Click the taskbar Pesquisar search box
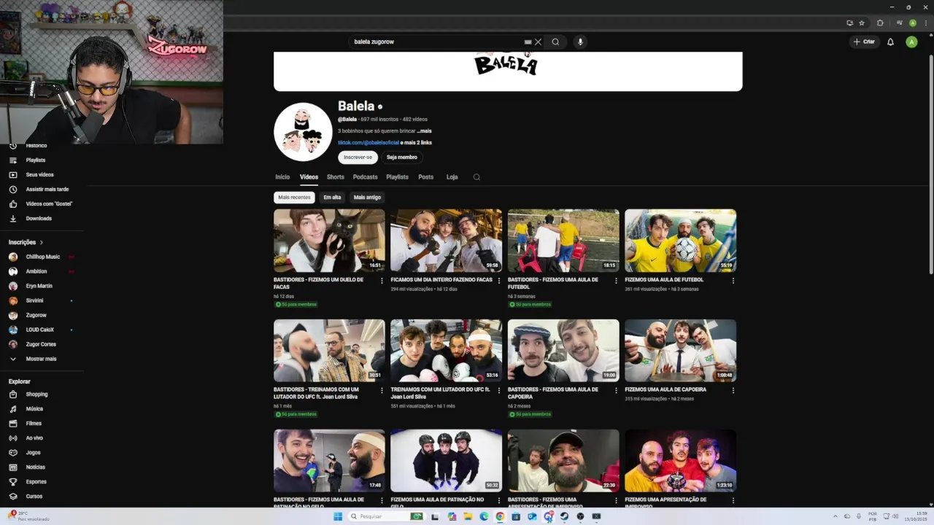This screenshot has height=525, width=934. tap(387, 516)
